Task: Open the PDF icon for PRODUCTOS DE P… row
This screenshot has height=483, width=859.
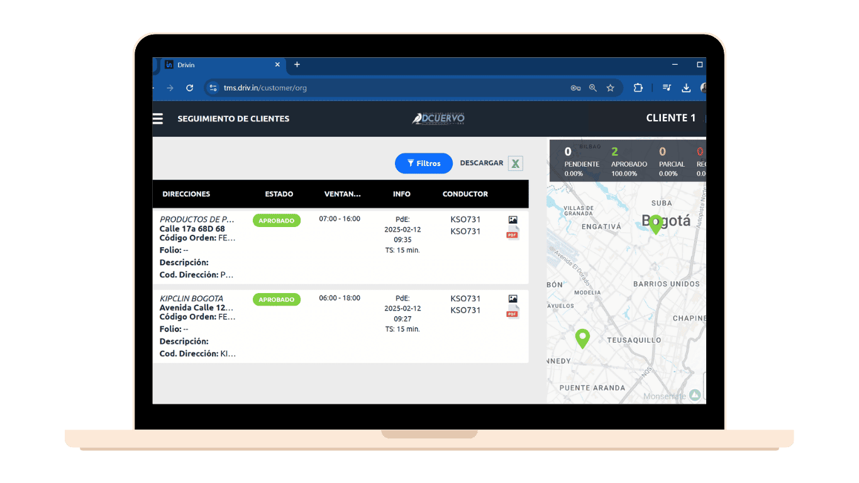Action: pos(513,234)
